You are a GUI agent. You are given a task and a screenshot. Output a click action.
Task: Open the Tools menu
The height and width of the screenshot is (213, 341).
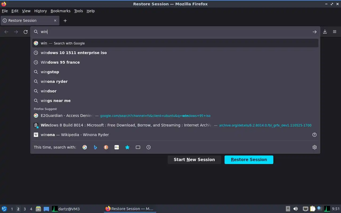(78, 11)
